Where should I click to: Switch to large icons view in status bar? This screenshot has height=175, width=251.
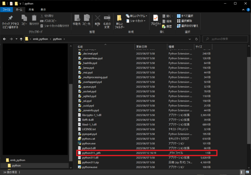tap(247, 172)
